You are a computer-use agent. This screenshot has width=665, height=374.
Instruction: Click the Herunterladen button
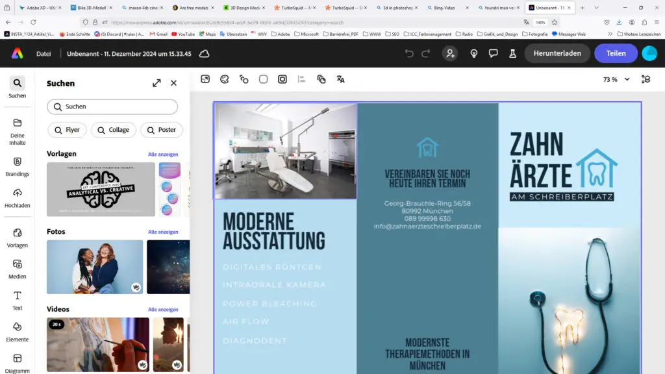[557, 53]
